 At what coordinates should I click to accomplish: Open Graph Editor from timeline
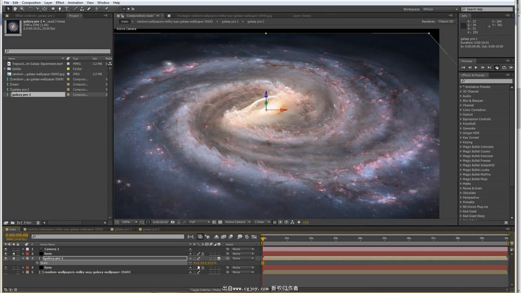pos(254,236)
